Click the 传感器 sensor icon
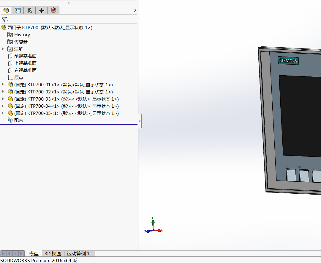 10,42
